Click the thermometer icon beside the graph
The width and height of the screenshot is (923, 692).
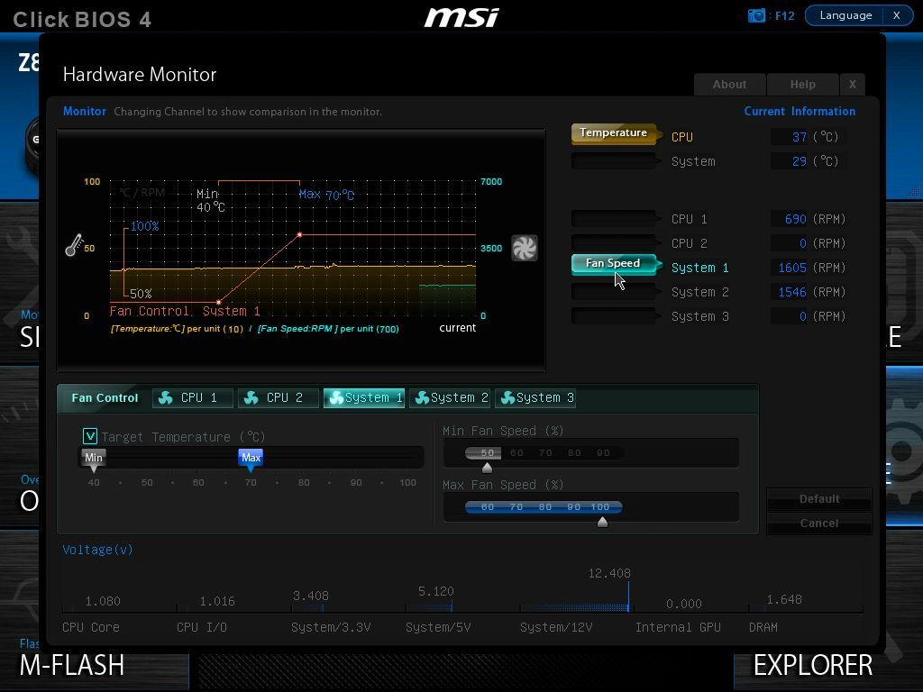tap(74, 245)
